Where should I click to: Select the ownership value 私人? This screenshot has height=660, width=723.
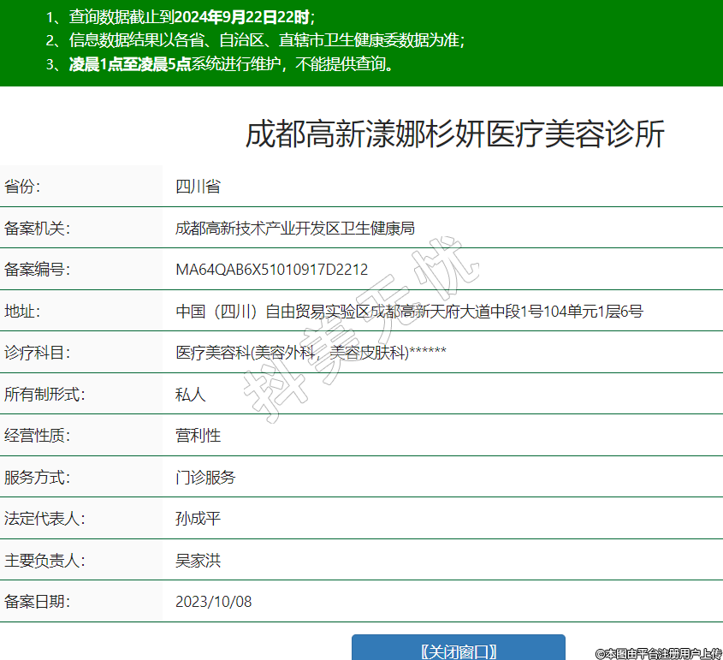click(191, 394)
